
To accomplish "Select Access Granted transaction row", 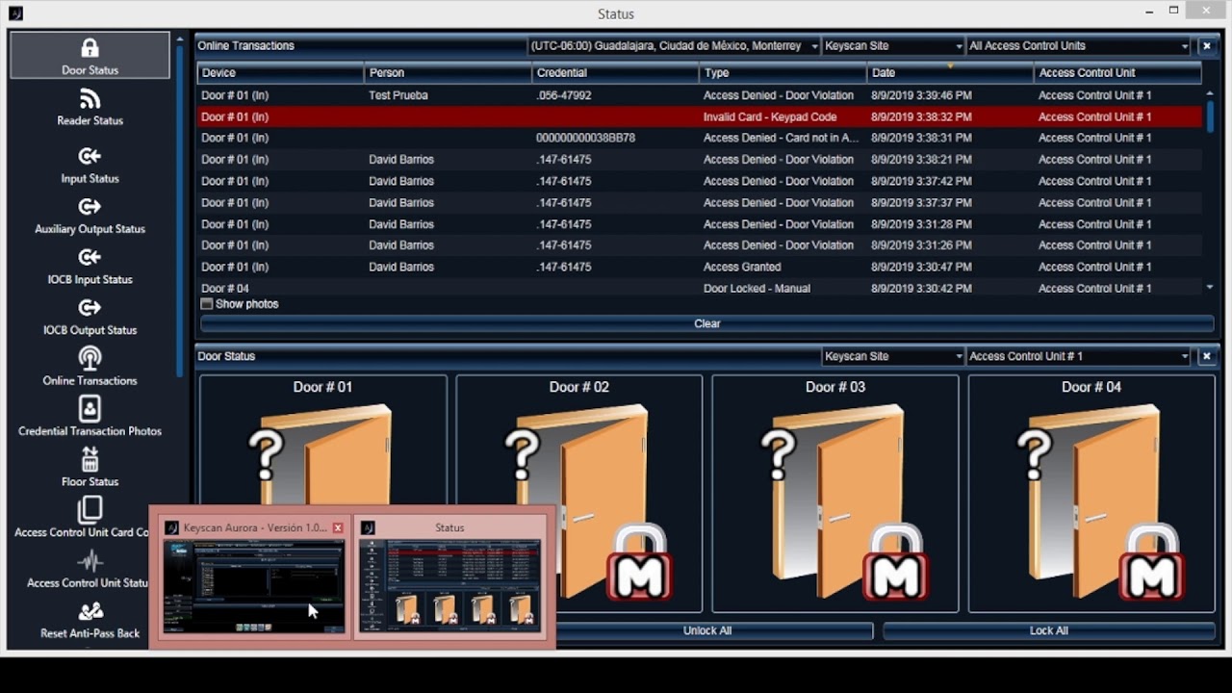I will pos(700,267).
